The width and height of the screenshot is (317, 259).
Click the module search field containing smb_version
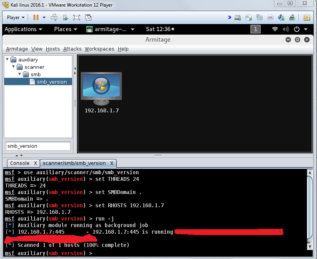click(x=38, y=146)
